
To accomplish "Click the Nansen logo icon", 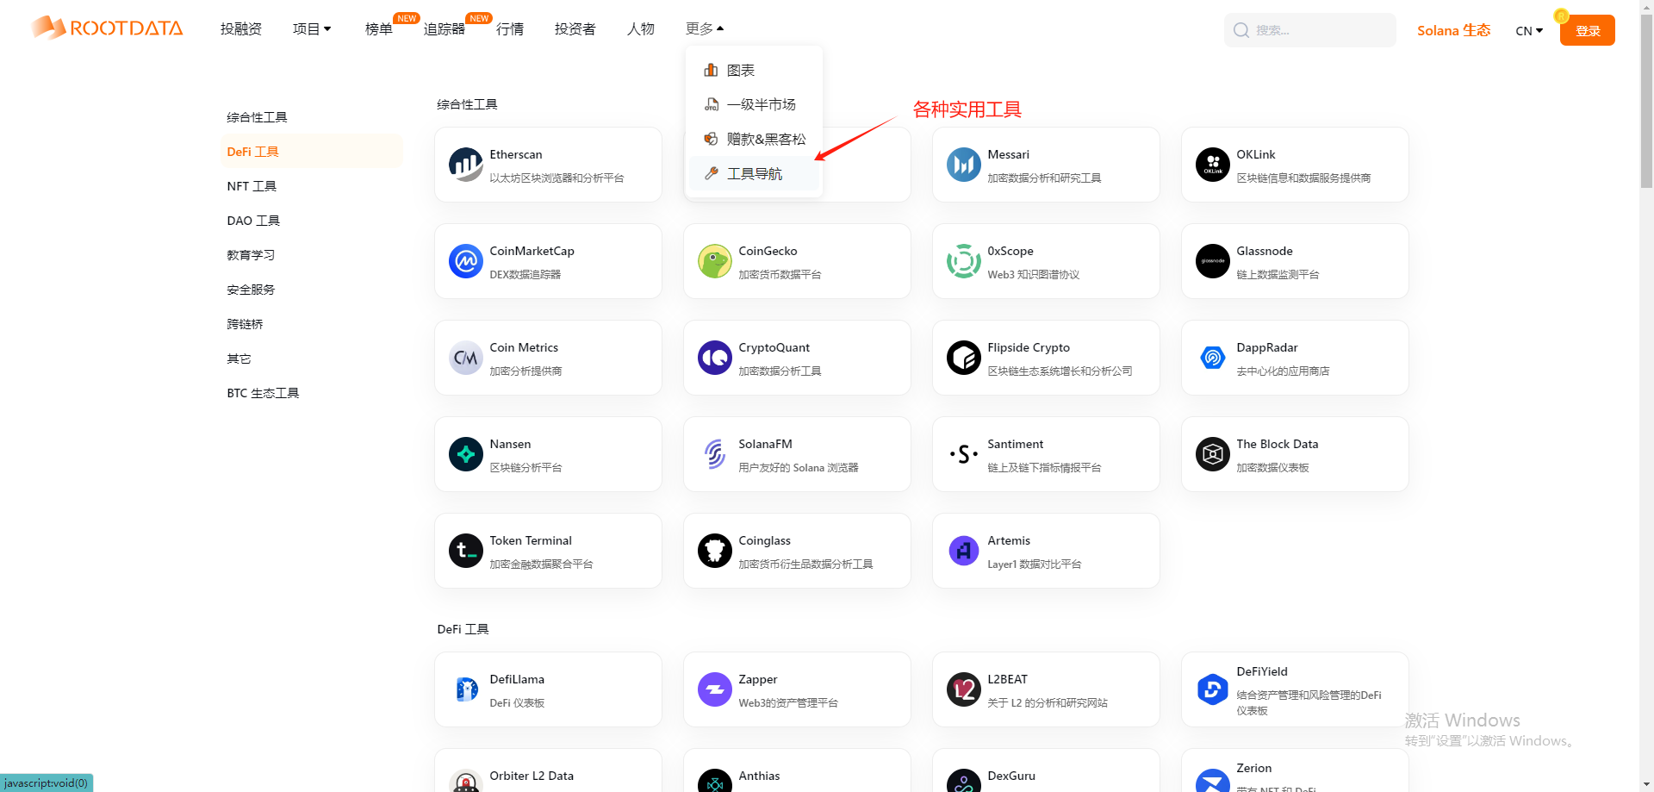I will click(x=466, y=454).
